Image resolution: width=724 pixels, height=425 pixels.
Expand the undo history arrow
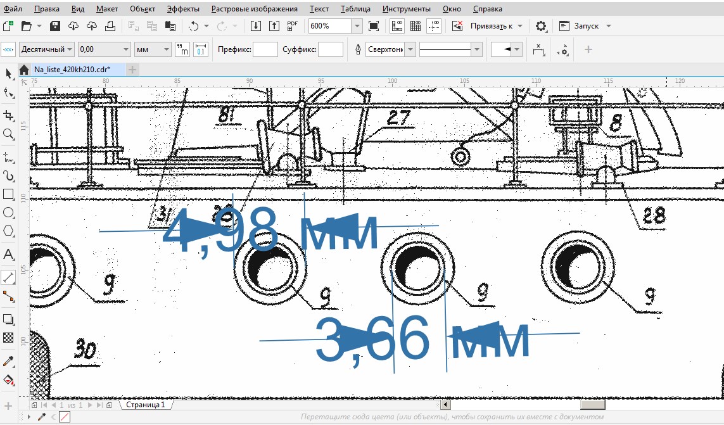(x=206, y=26)
